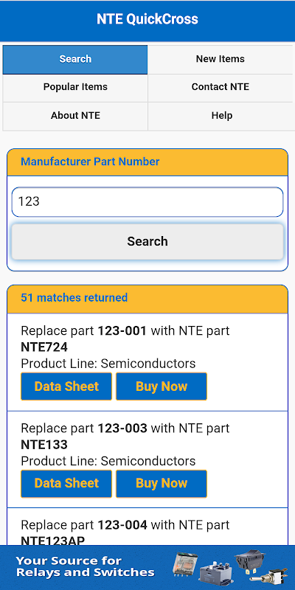The height and width of the screenshot is (590, 295).
Task: Open Data Sheet for NTE724
Action: click(x=66, y=386)
